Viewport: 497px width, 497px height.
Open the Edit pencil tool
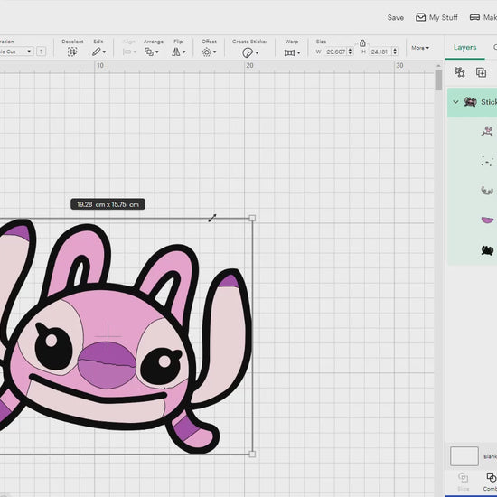click(97, 52)
